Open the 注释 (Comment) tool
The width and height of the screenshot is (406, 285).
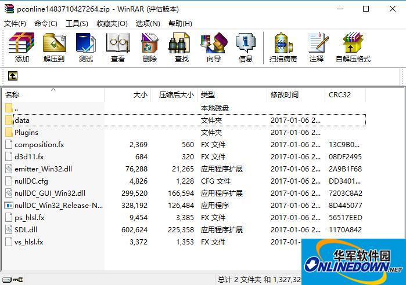pos(317,47)
